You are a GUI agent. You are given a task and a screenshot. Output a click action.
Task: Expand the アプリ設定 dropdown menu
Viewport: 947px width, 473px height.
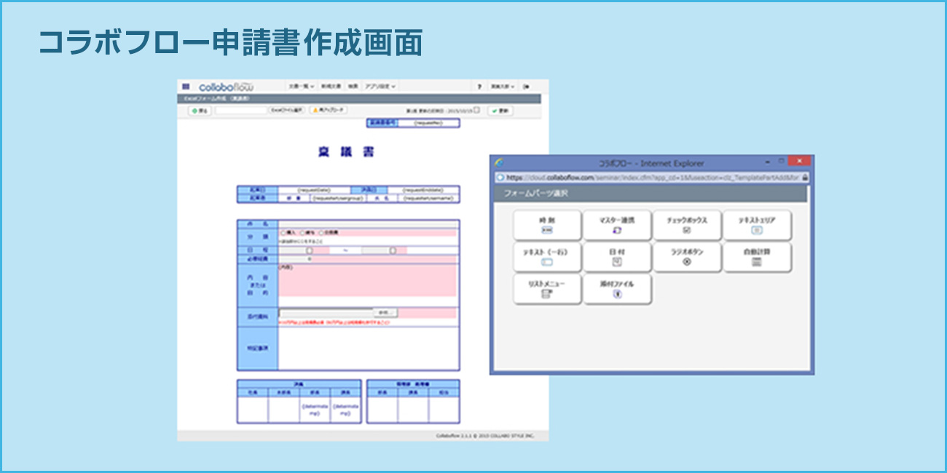[x=380, y=86]
